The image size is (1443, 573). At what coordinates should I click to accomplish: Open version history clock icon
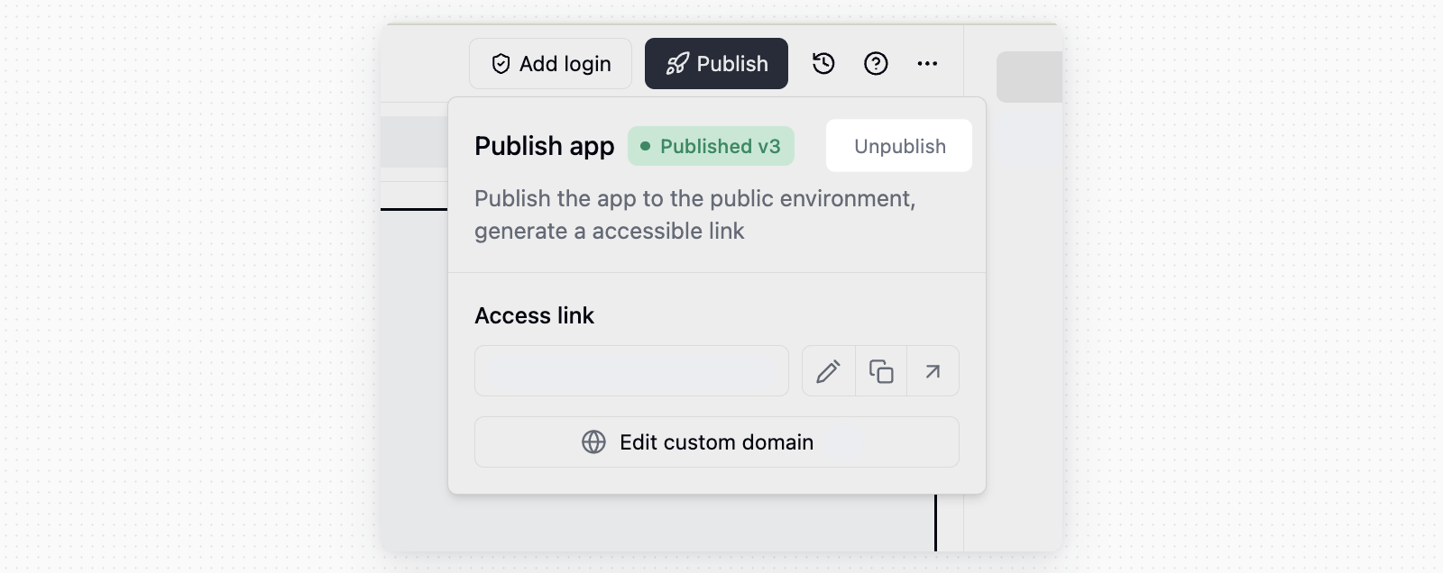pos(823,63)
